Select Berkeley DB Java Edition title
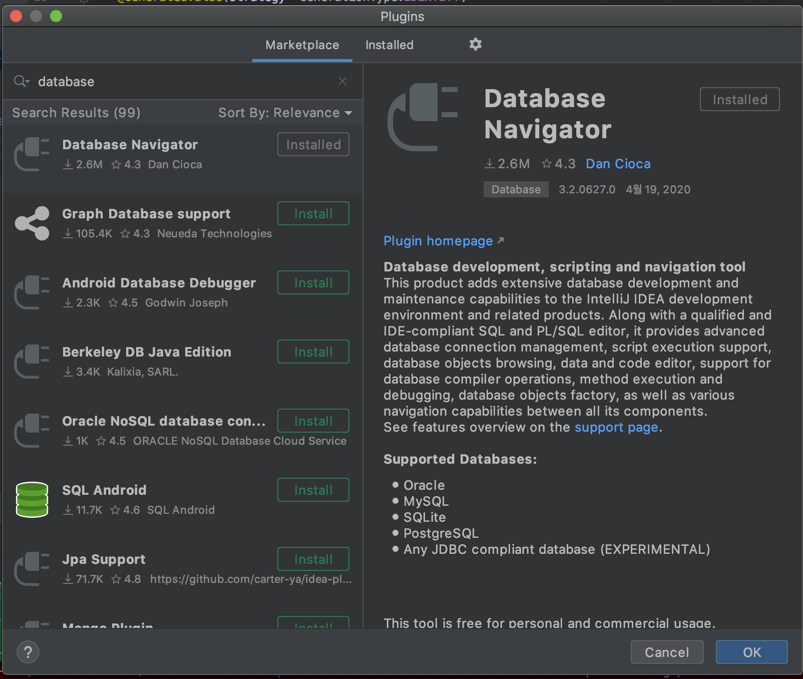Image resolution: width=803 pixels, height=679 pixels. [x=147, y=352]
